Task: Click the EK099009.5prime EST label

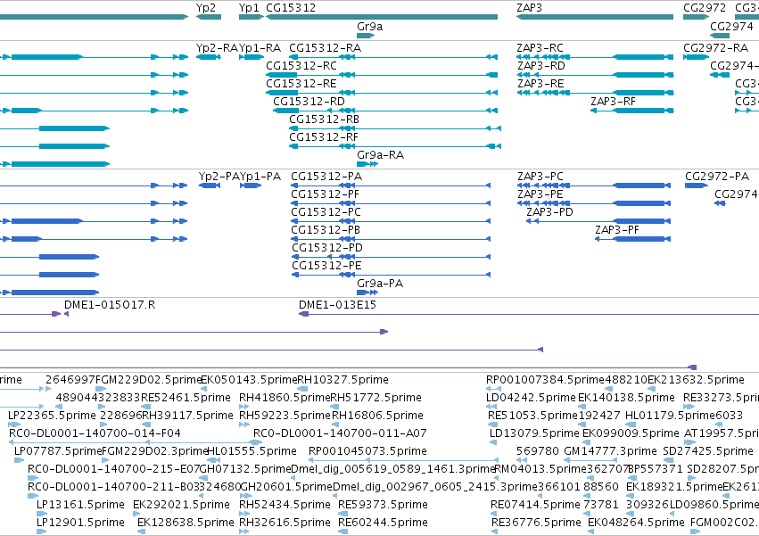Action: point(631,433)
